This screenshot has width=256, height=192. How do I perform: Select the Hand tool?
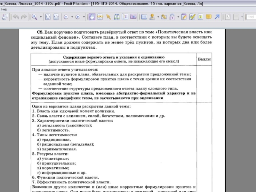92,17
